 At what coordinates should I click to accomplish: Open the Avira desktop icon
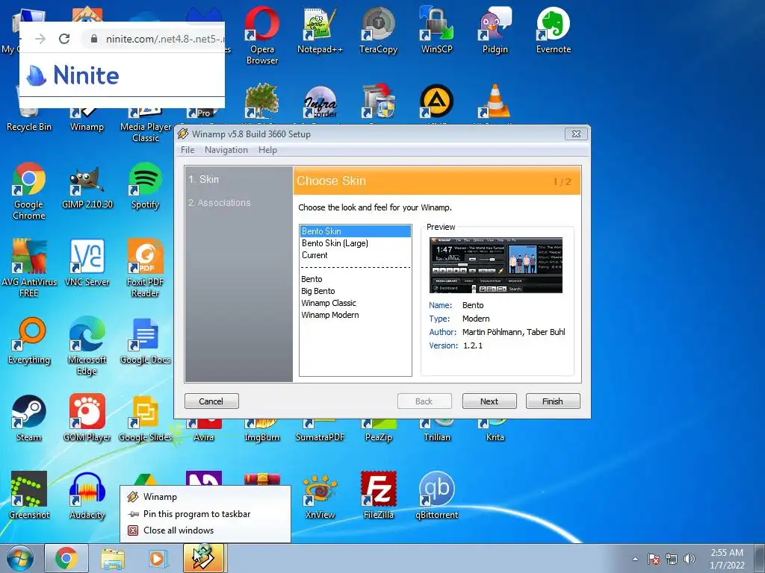(203, 432)
